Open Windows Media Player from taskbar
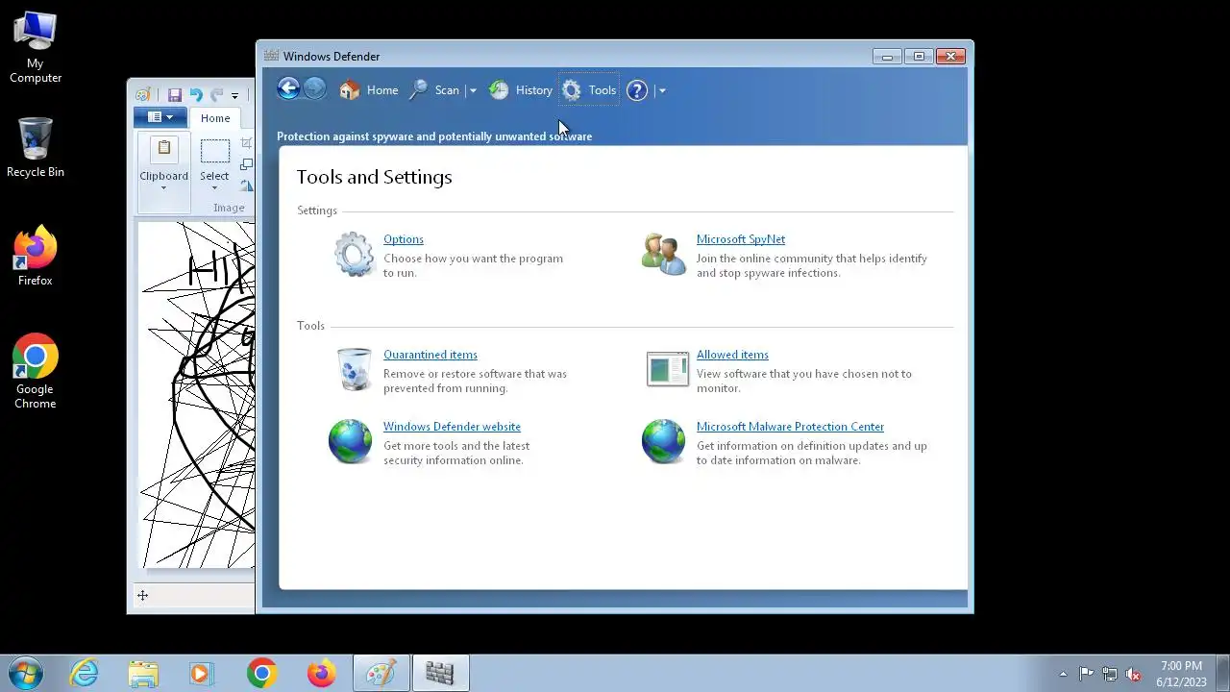1230x692 pixels. click(x=202, y=673)
